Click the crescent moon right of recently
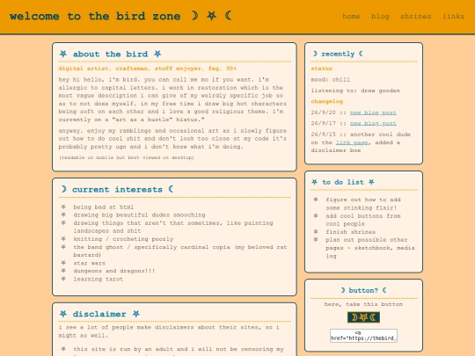The height and width of the screenshot is (356, 475). click(x=361, y=54)
